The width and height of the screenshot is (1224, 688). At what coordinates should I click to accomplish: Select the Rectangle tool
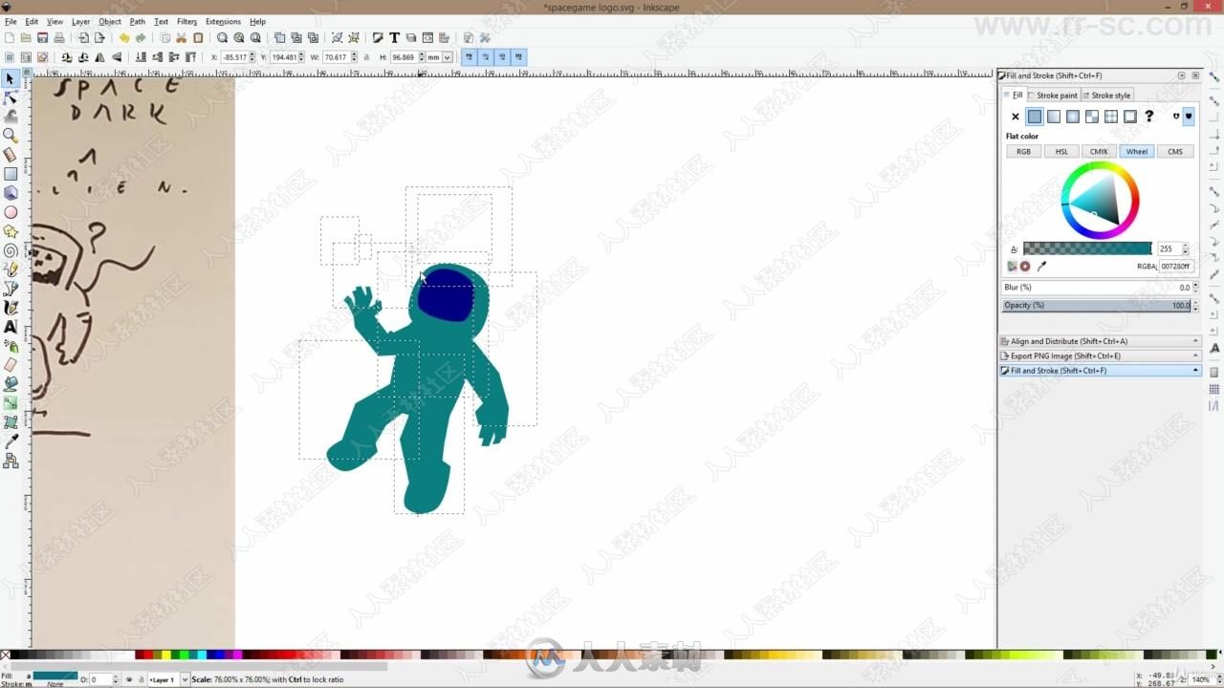coord(11,174)
